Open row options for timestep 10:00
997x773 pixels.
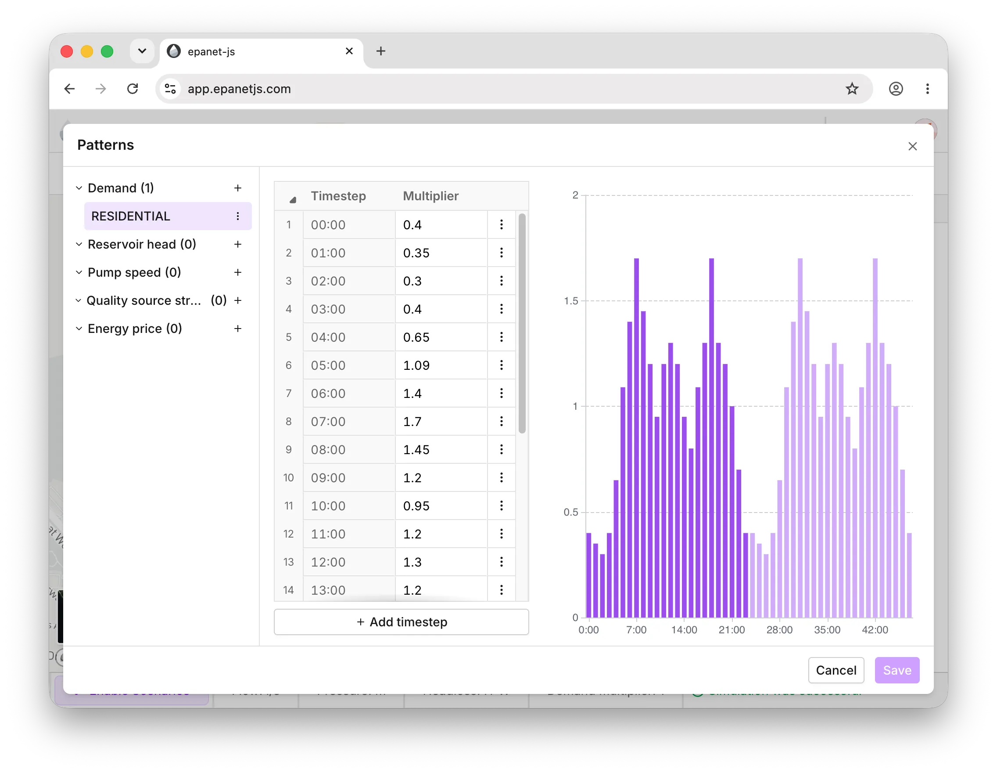click(501, 505)
